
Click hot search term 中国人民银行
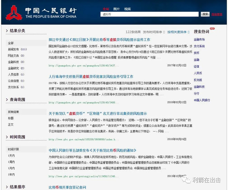pos(202,100)
